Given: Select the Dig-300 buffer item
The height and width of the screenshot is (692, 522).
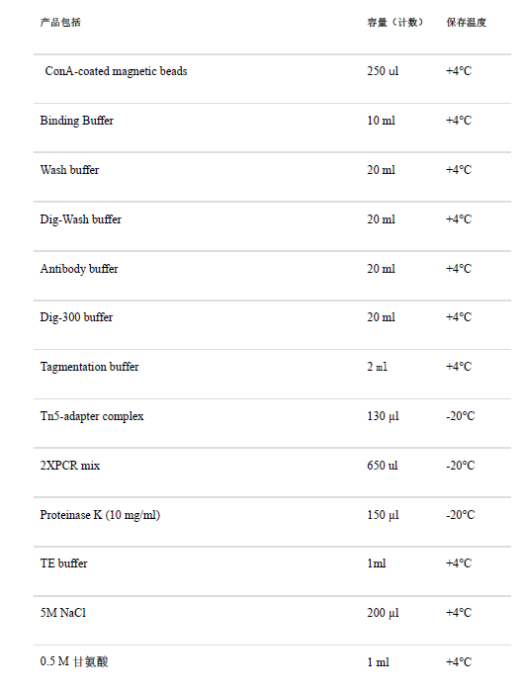Looking at the screenshot, I should click(x=77, y=317).
